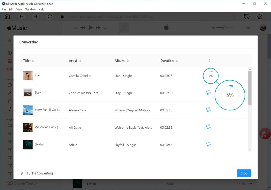271x190 pixels.
Task: Click the scroll up arrow of list
Action: pos(250,69)
